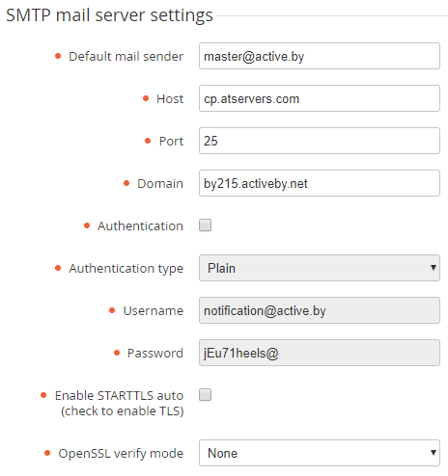Check the Enable STARTTLS auto checkbox

[x=205, y=395]
